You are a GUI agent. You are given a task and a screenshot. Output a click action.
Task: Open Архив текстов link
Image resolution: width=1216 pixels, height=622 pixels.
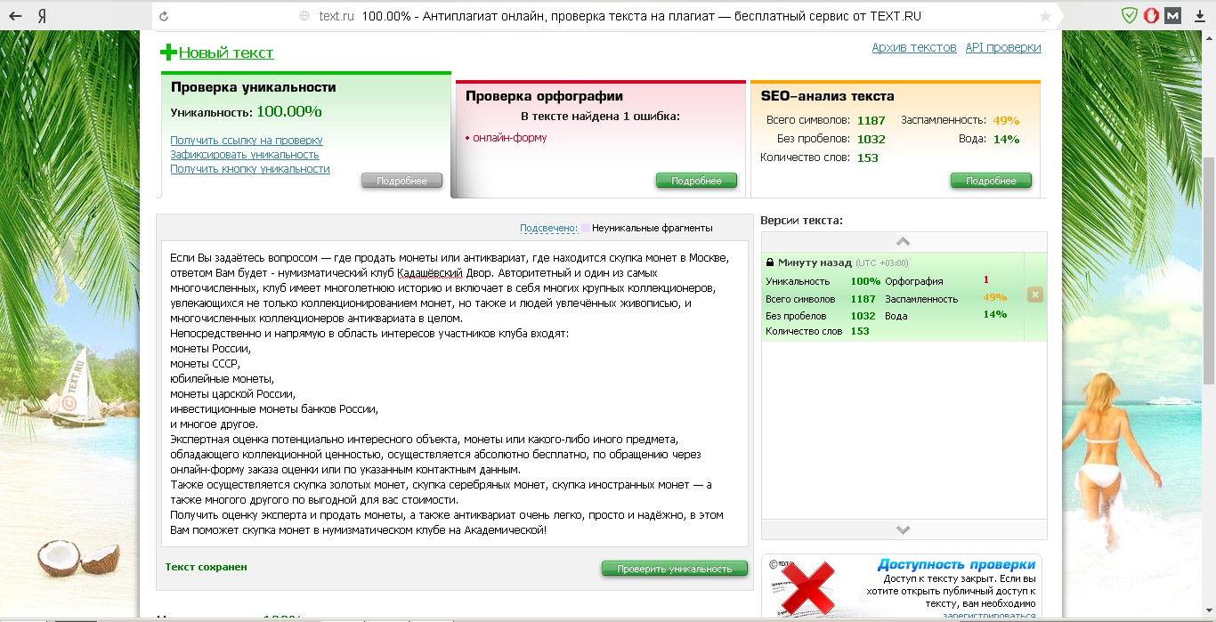914,47
